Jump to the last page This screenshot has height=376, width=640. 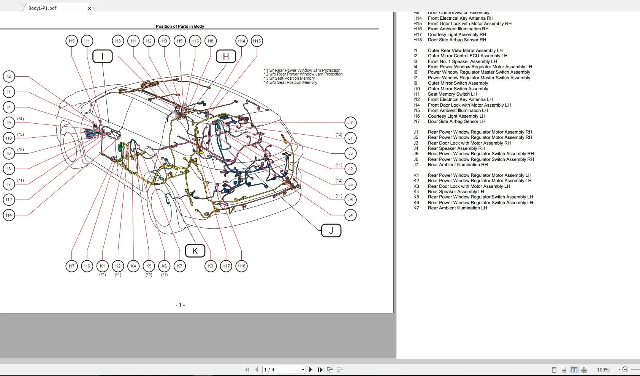click(x=320, y=370)
